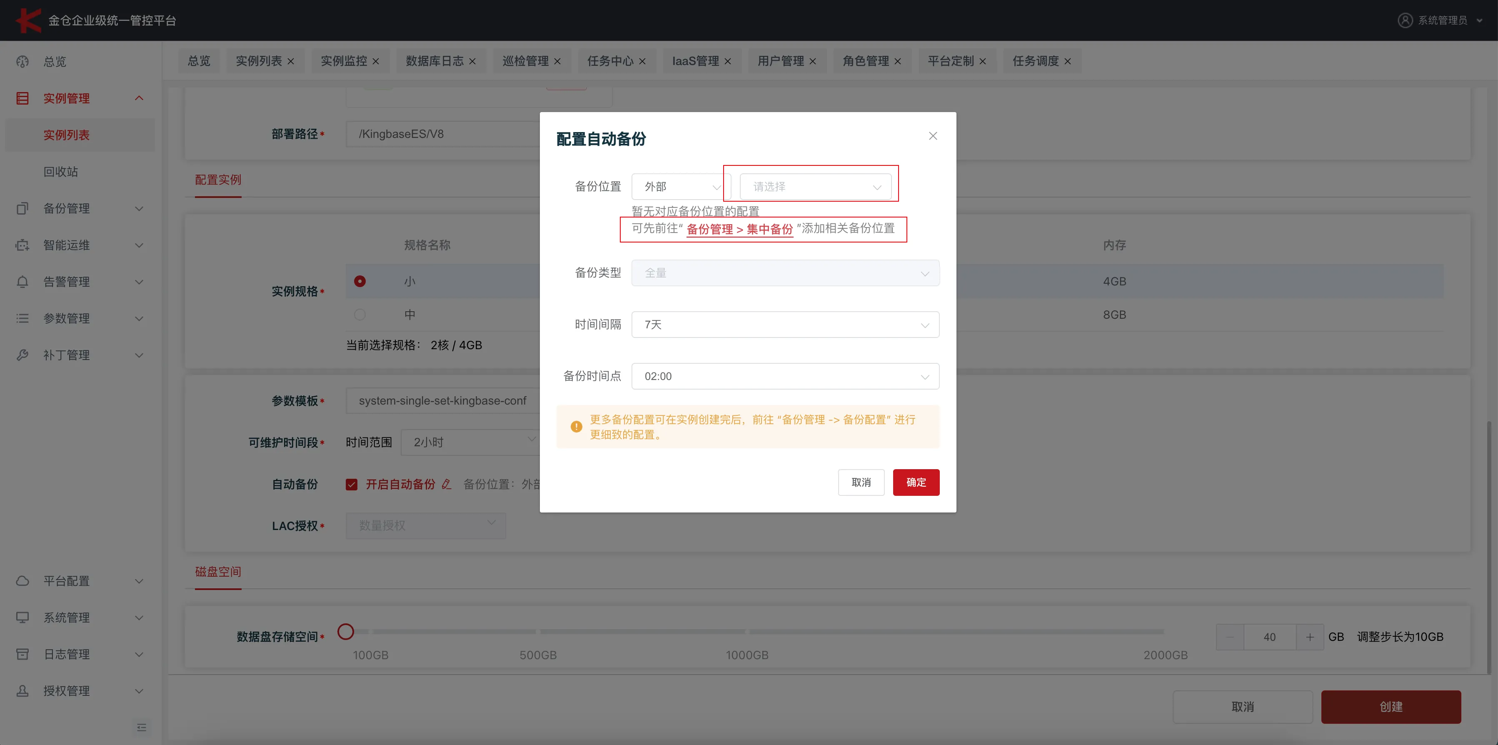
Task: Select the 中 instance spec radio button
Action: [360, 315]
